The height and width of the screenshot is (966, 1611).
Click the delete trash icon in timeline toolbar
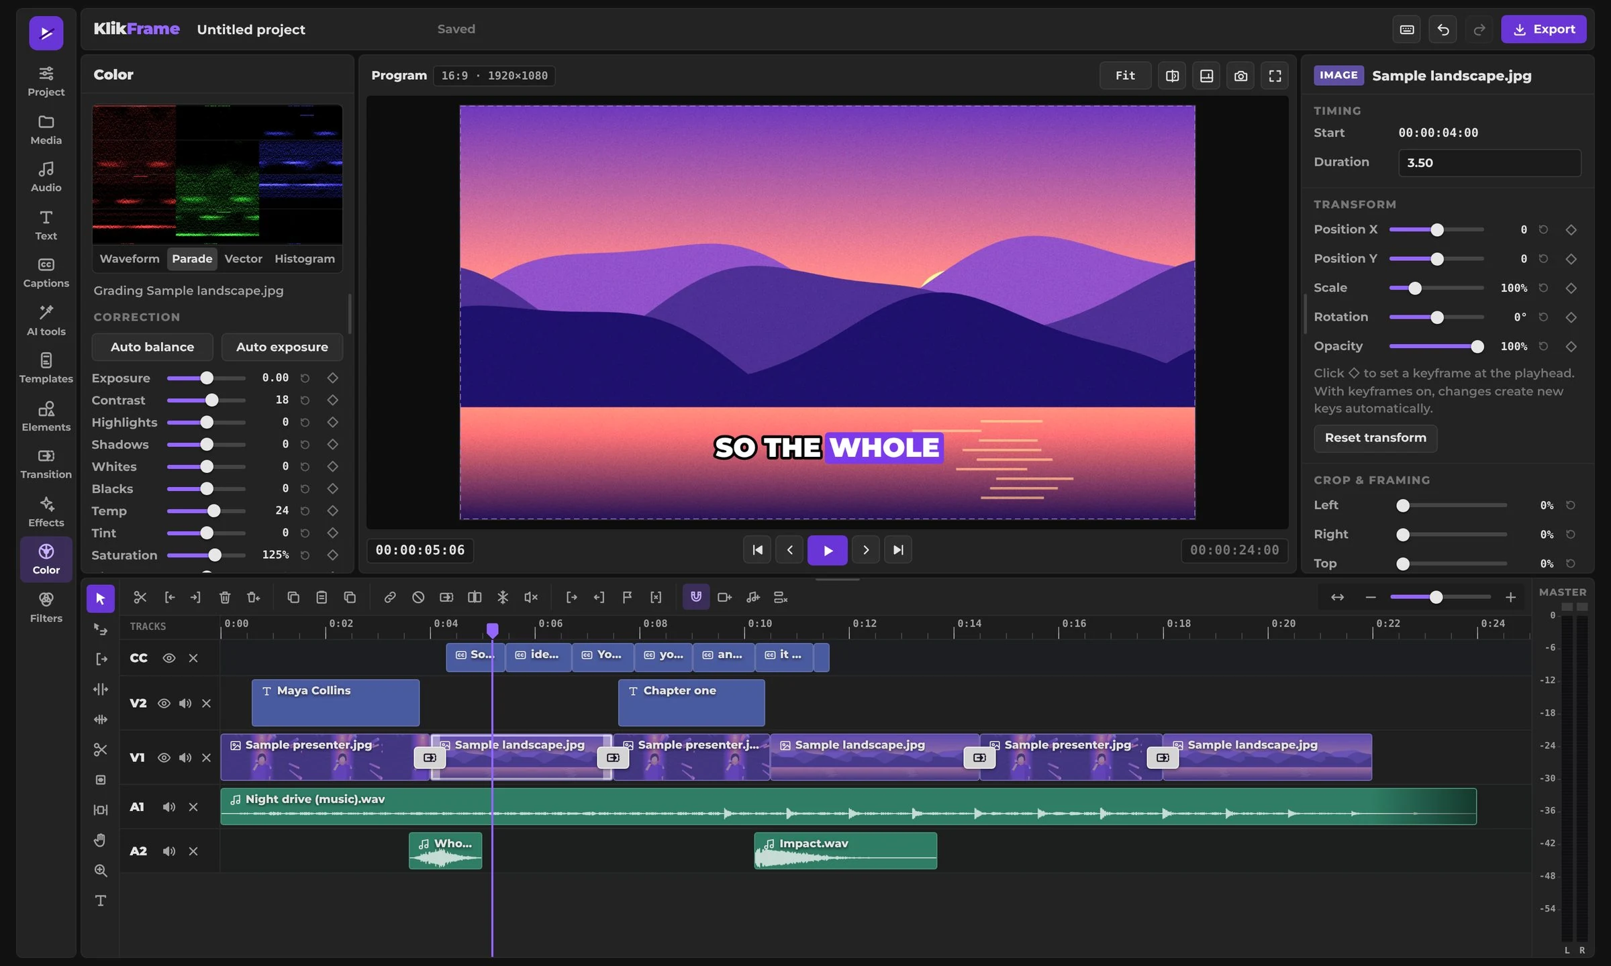pos(225,597)
